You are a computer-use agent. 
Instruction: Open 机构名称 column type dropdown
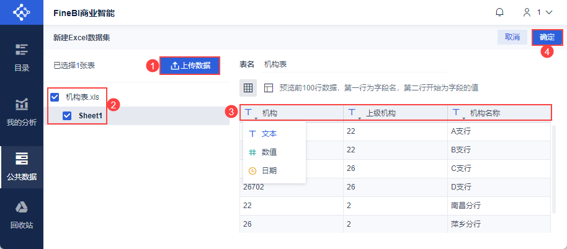458,113
